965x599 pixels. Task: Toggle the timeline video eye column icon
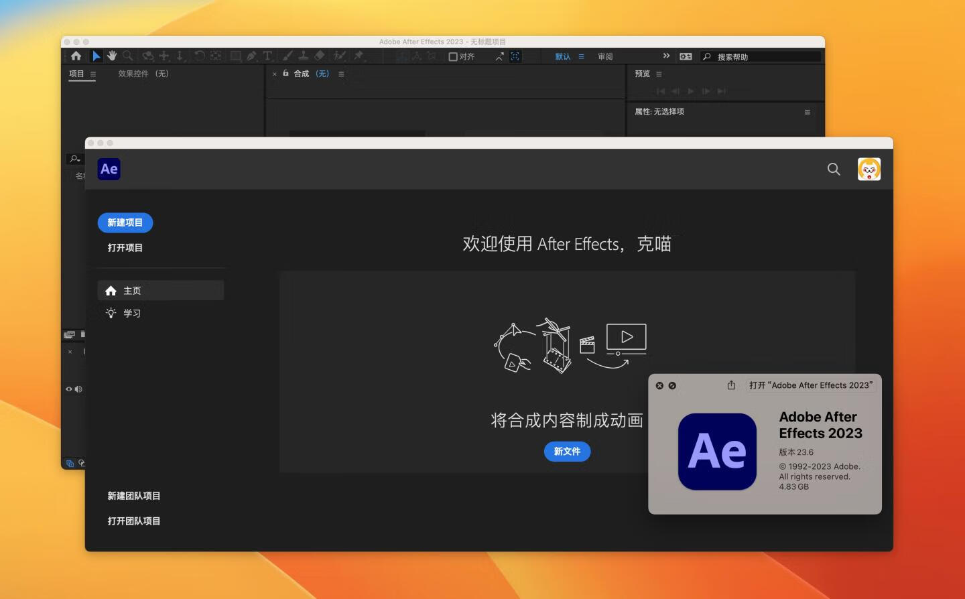click(68, 389)
